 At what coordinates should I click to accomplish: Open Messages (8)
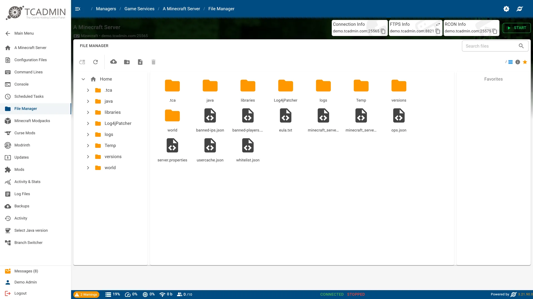36,271
